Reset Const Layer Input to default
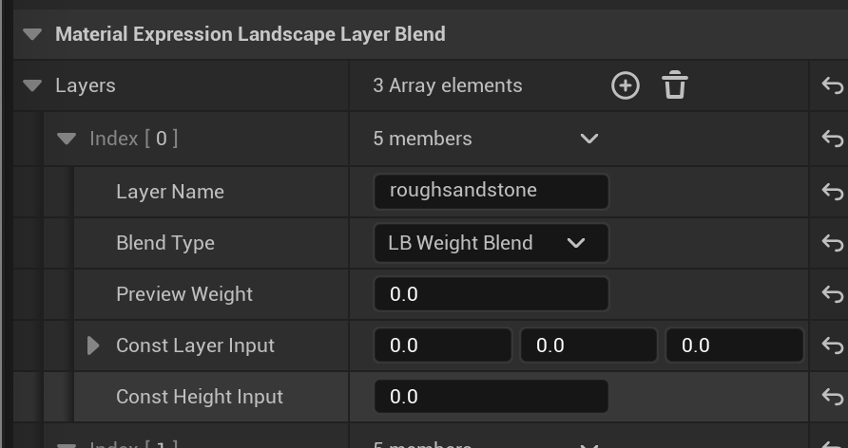This screenshot has height=448, width=848. [832, 345]
